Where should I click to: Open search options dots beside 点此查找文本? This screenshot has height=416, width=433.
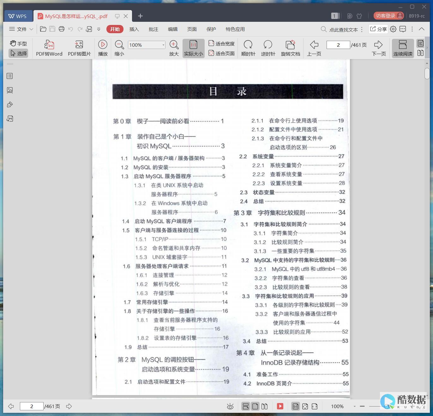point(362,29)
